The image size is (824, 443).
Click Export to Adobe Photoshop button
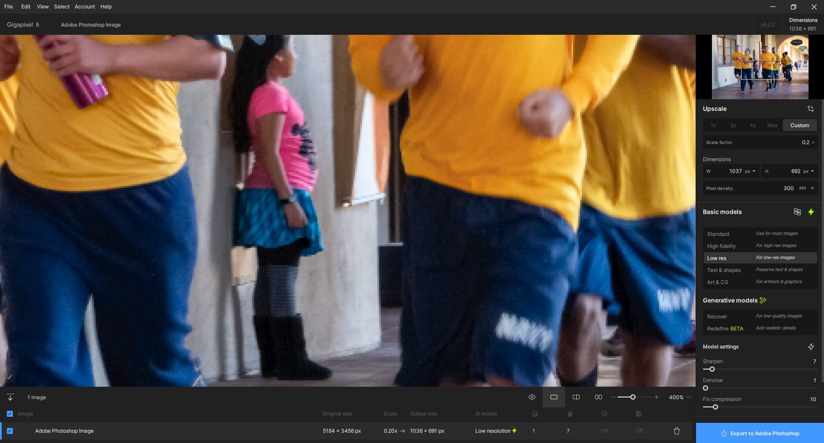click(760, 433)
